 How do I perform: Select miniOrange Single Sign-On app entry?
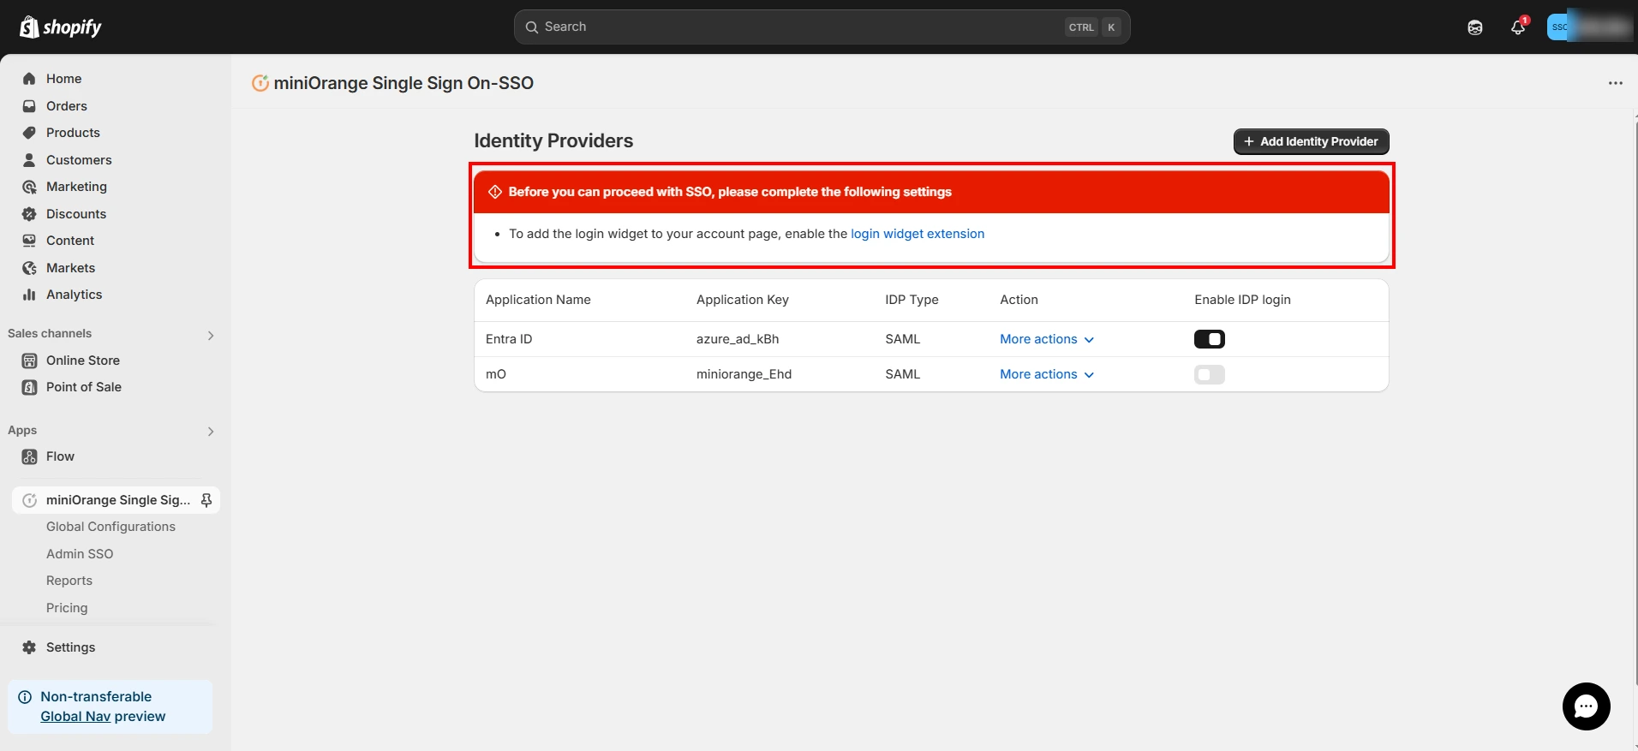tap(116, 500)
